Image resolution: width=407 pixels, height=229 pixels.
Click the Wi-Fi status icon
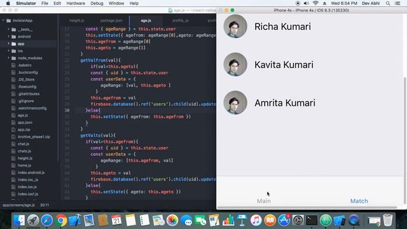click(x=315, y=3)
